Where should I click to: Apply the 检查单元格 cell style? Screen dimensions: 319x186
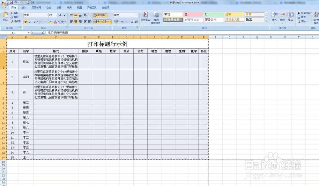pos(173,20)
